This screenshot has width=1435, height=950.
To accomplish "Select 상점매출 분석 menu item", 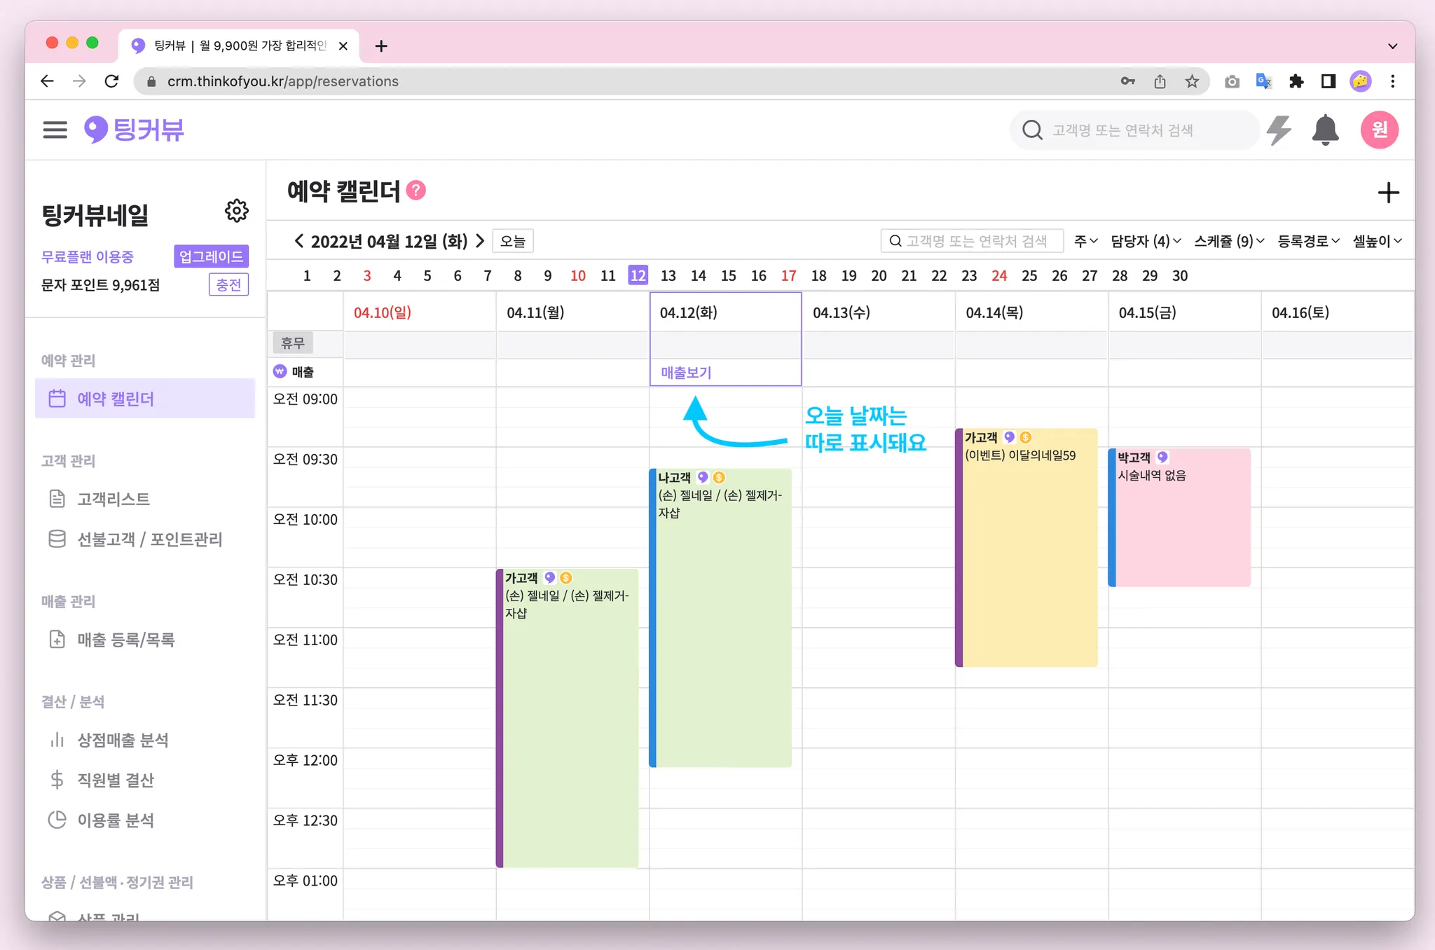I will 123,740.
